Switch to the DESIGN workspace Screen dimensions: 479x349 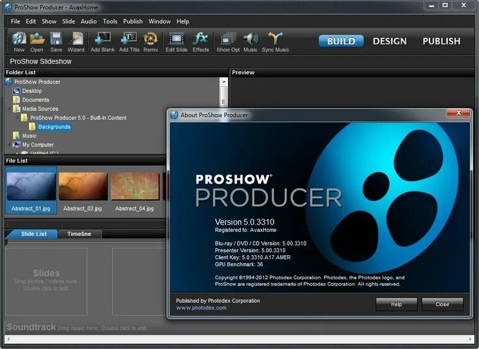coord(390,41)
